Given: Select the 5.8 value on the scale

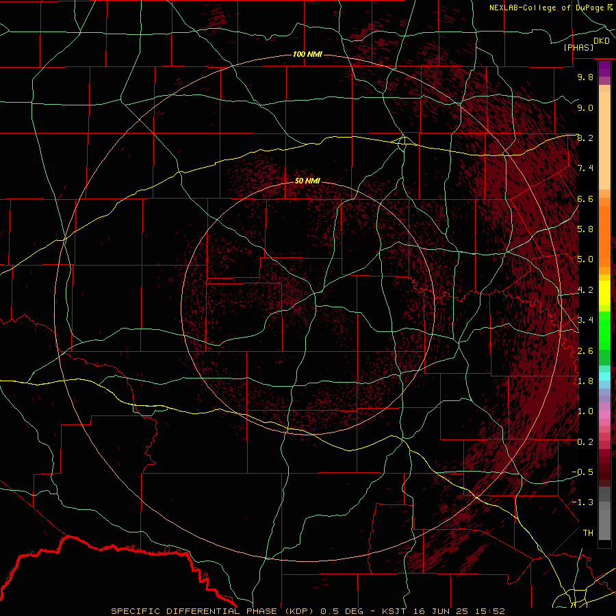Looking at the screenshot, I should coord(585,229).
